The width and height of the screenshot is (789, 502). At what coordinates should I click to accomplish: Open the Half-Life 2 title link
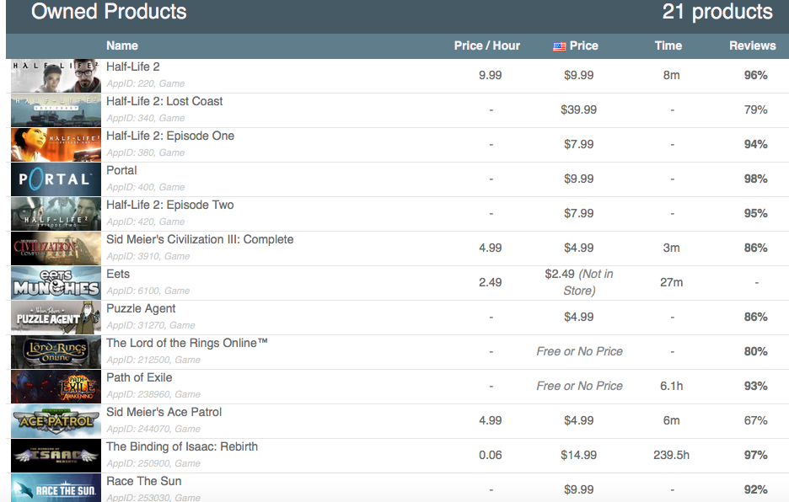[x=133, y=67]
